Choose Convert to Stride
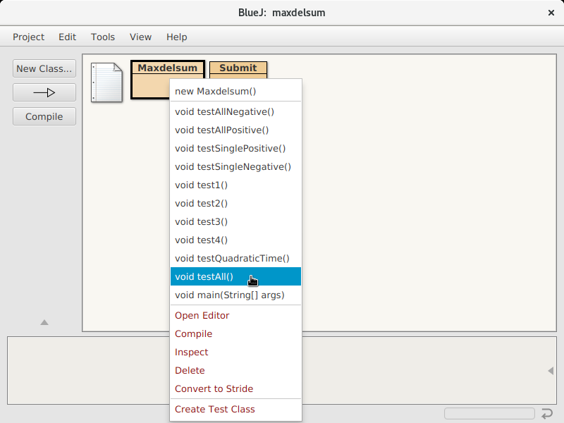Screen dimensions: 564x423 (235, 389)
